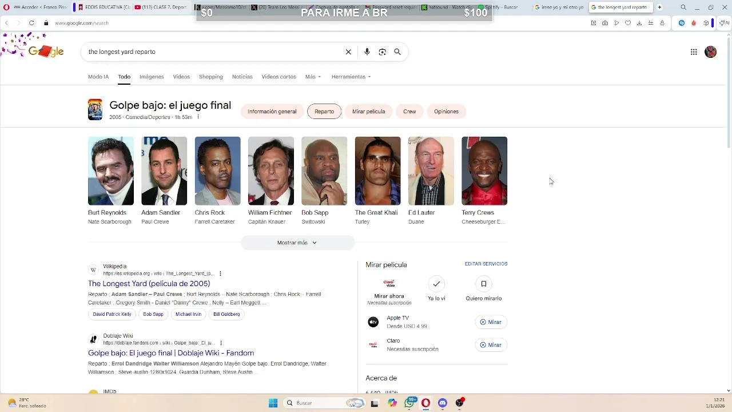This screenshot has width=732, height=412.
Task: Click the 'Quiero mirarlo' bookmark icon
Action: (483, 284)
